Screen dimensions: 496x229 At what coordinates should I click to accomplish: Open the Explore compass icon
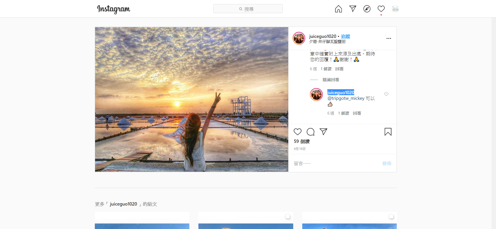click(367, 9)
